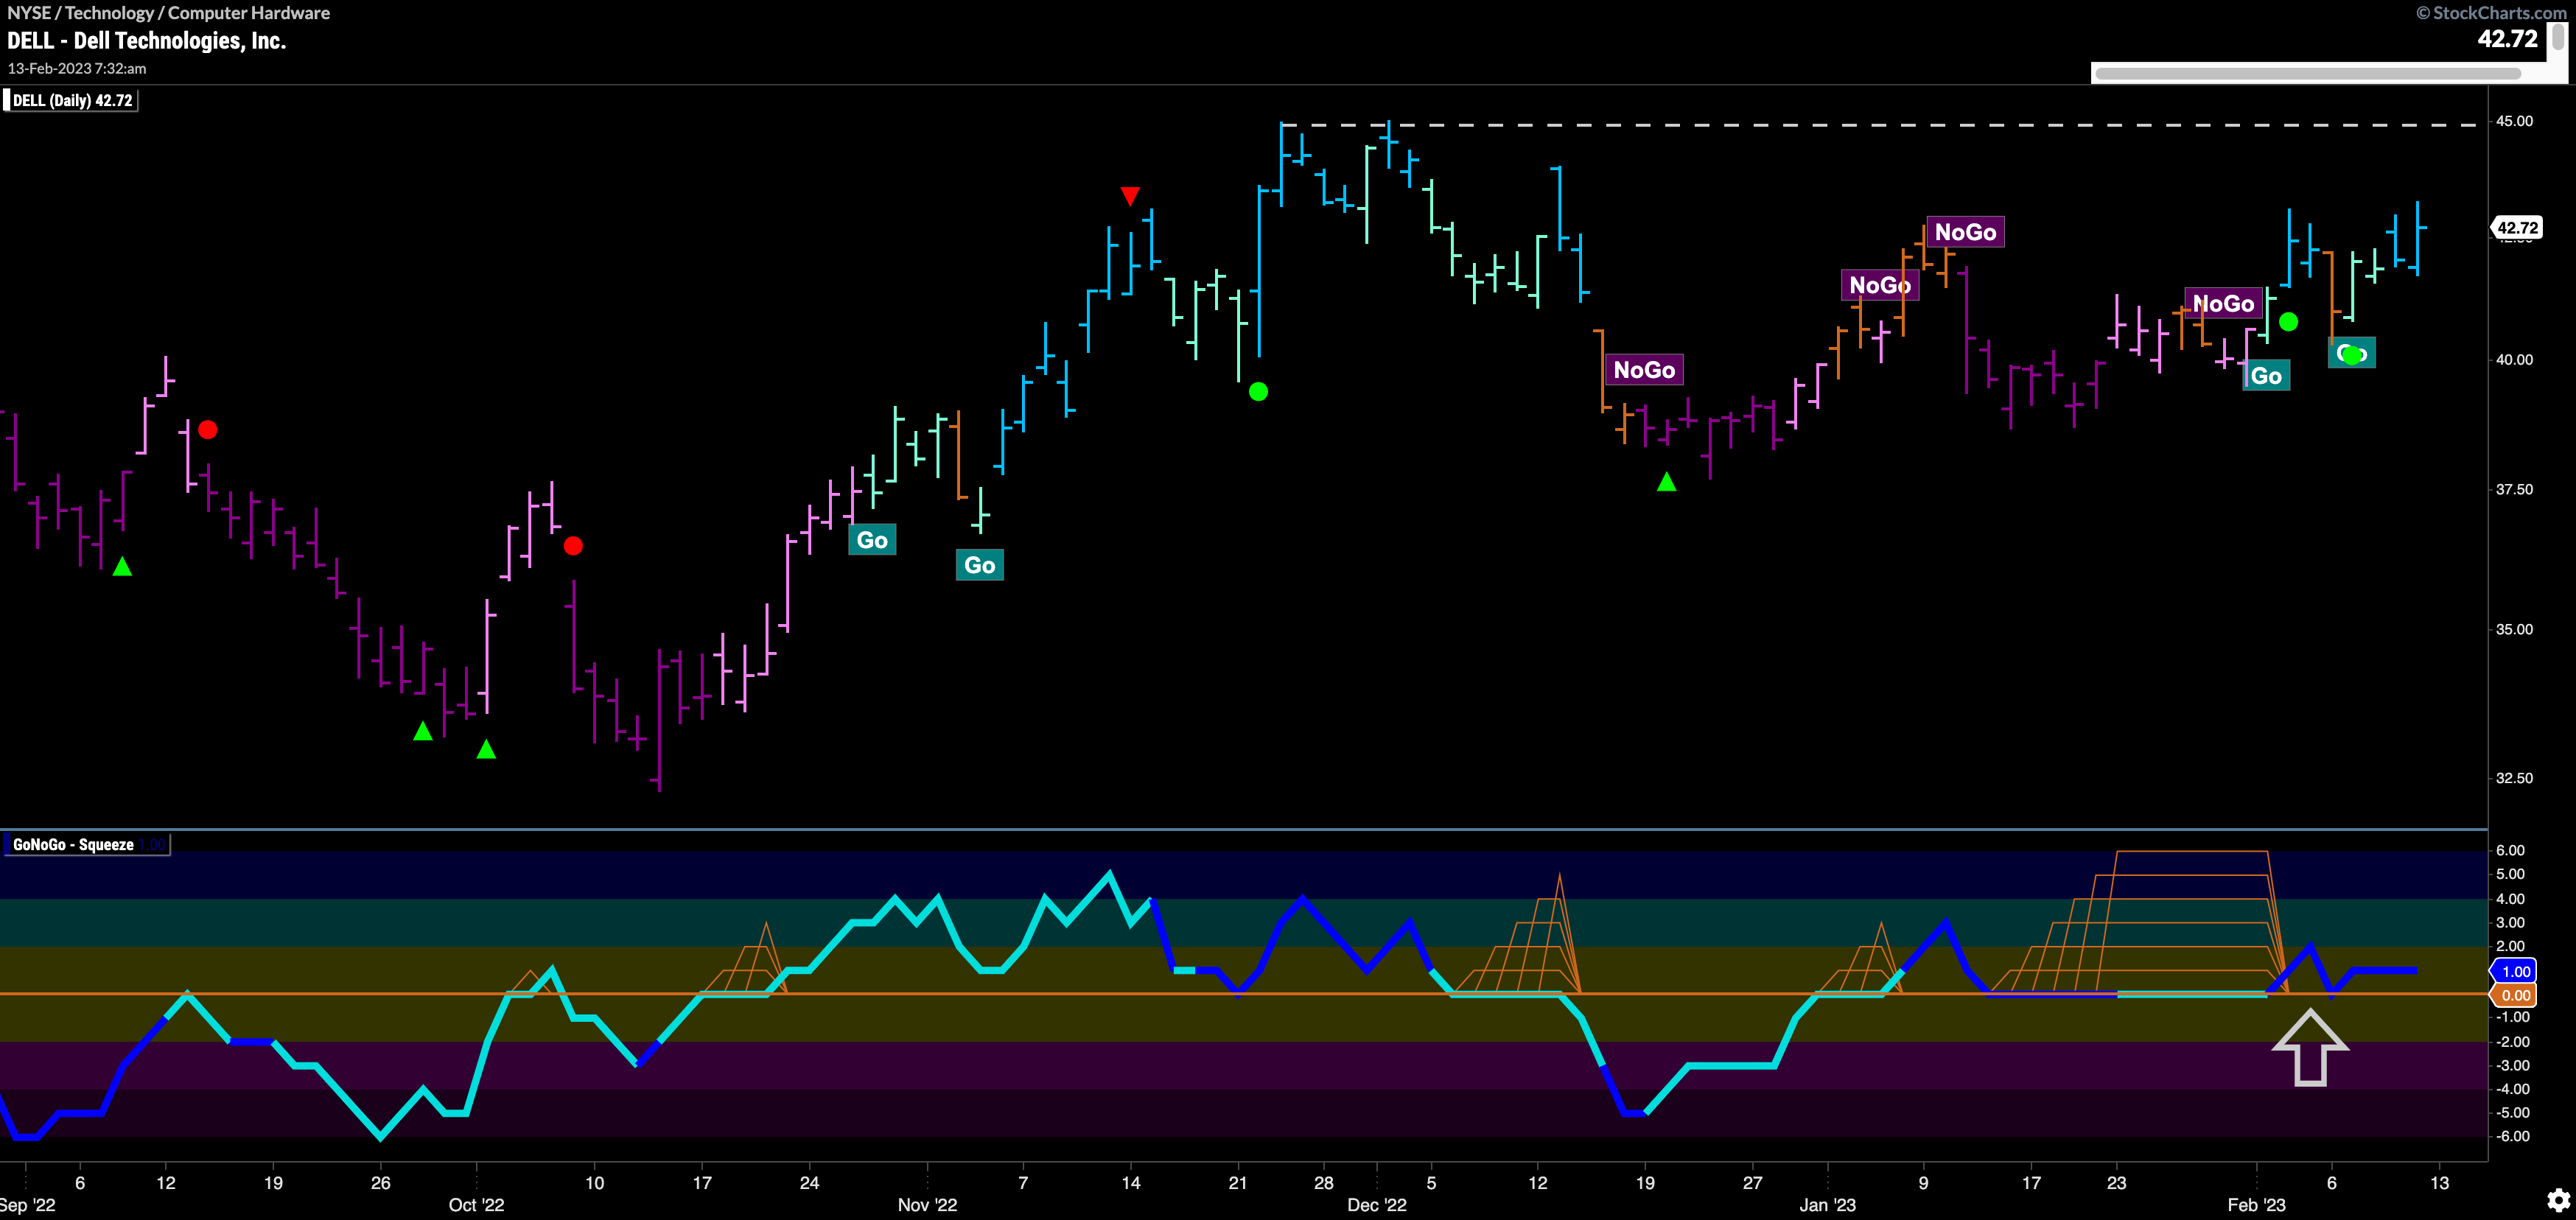The image size is (2576, 1220).
Task: Click the DELL (Daily) 42.72 legend label
Action: coord(72,100)
